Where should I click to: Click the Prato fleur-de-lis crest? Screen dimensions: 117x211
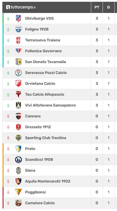18,148
